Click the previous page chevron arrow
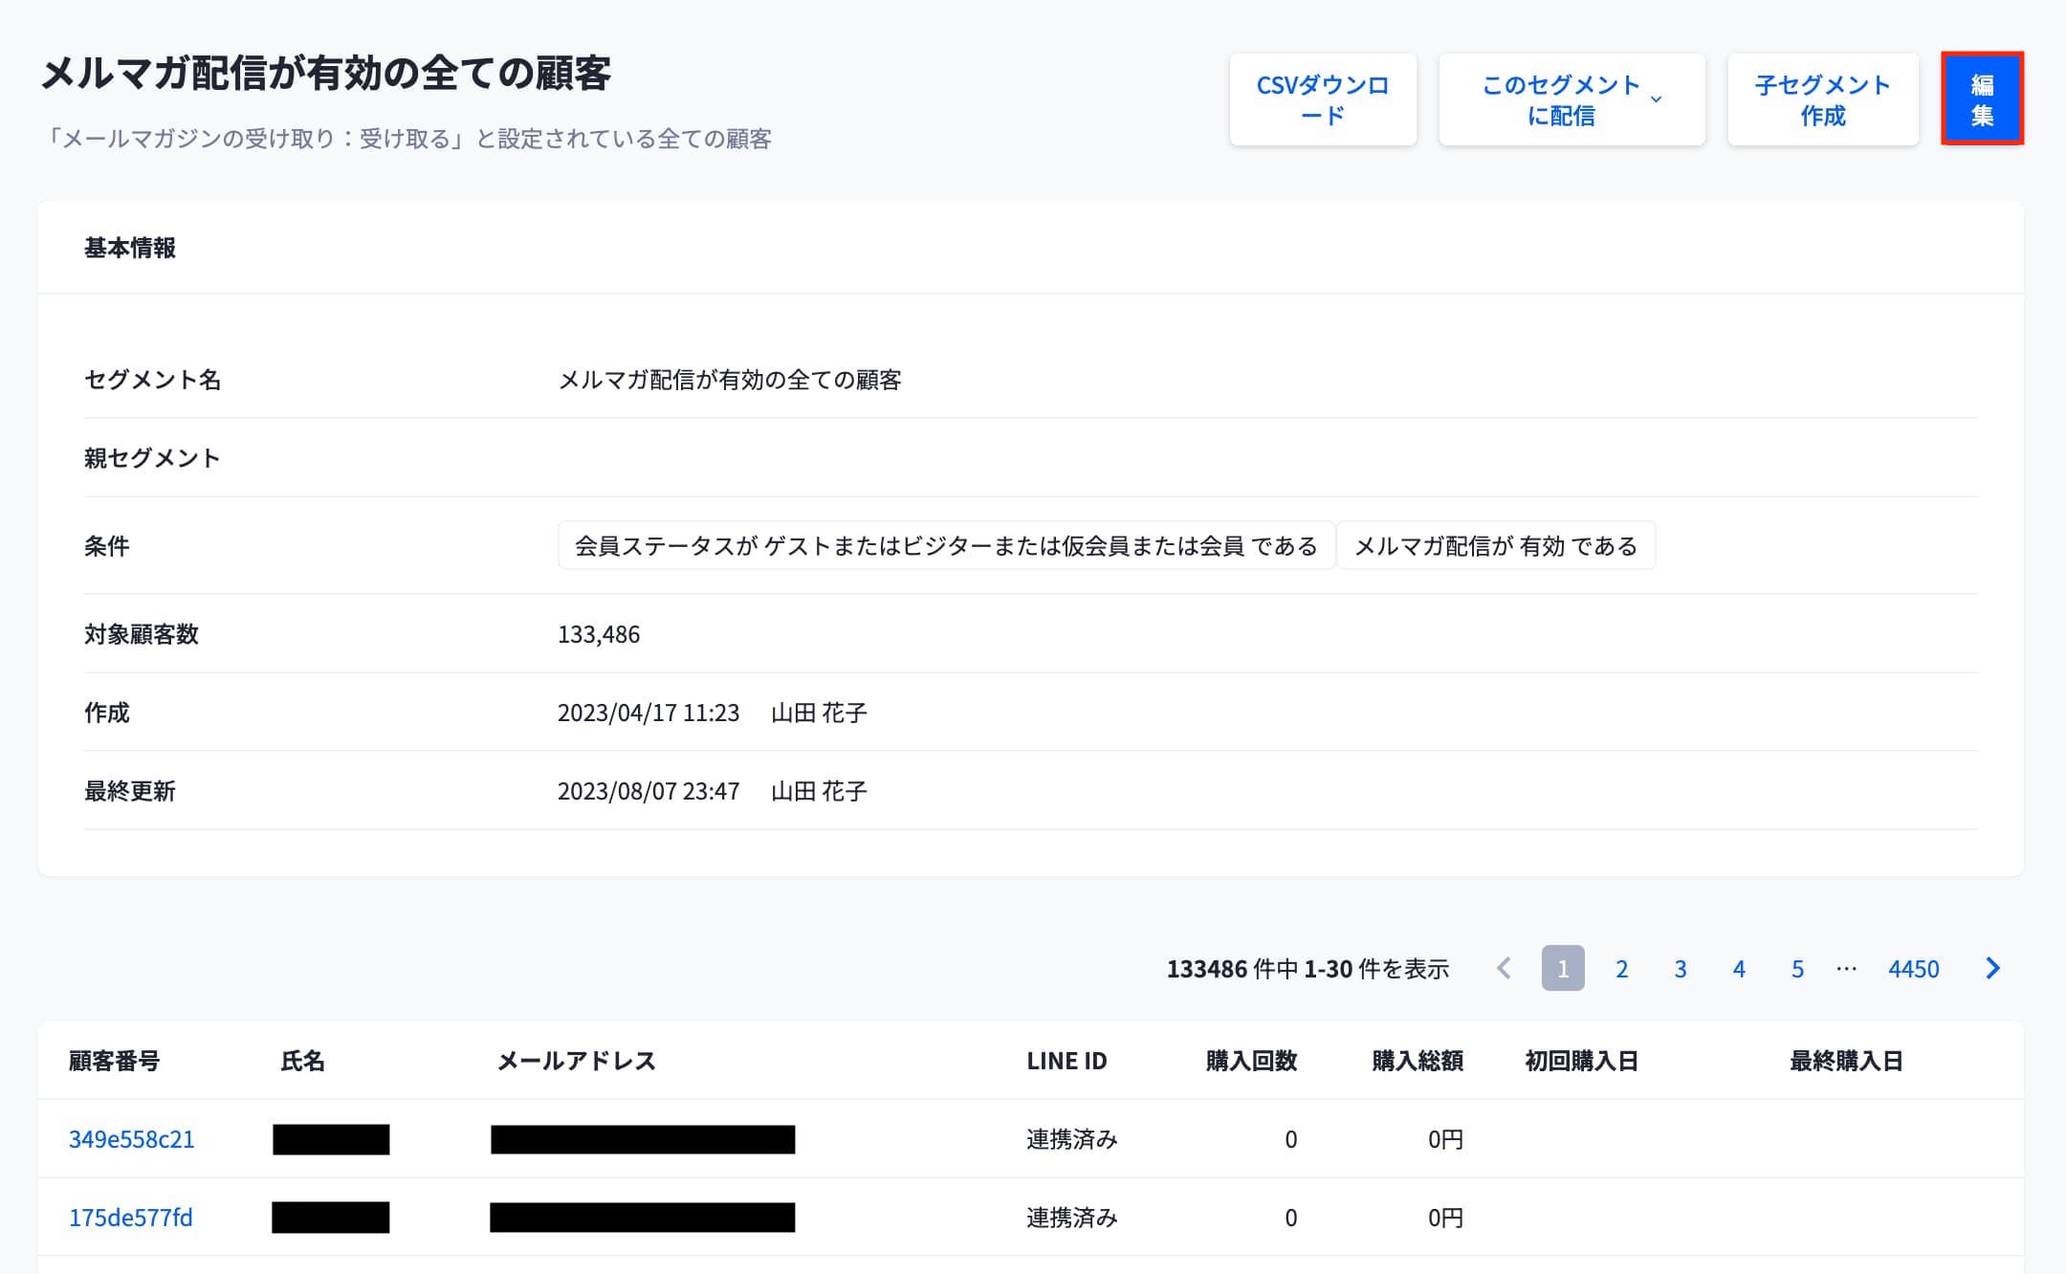 [x=1504, y=969]
